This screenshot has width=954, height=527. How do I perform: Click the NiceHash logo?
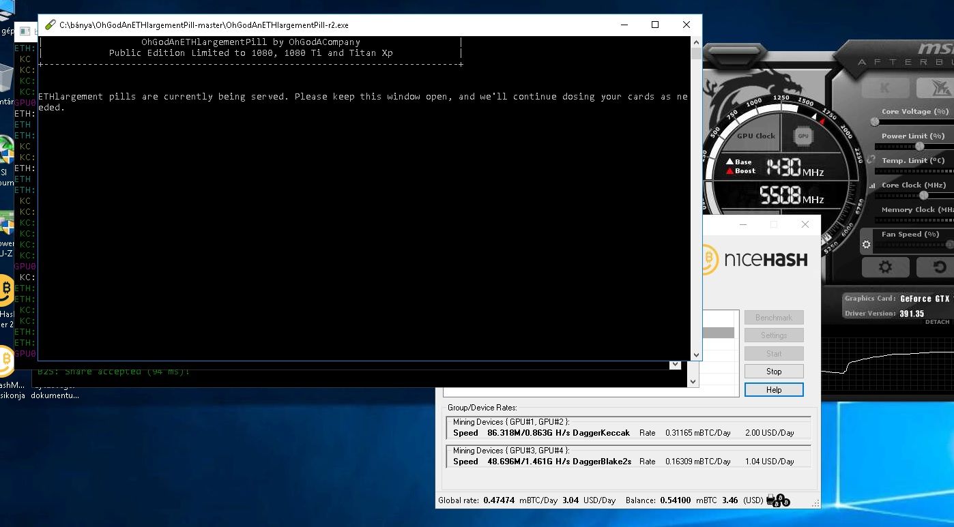[x=755, y=259]
